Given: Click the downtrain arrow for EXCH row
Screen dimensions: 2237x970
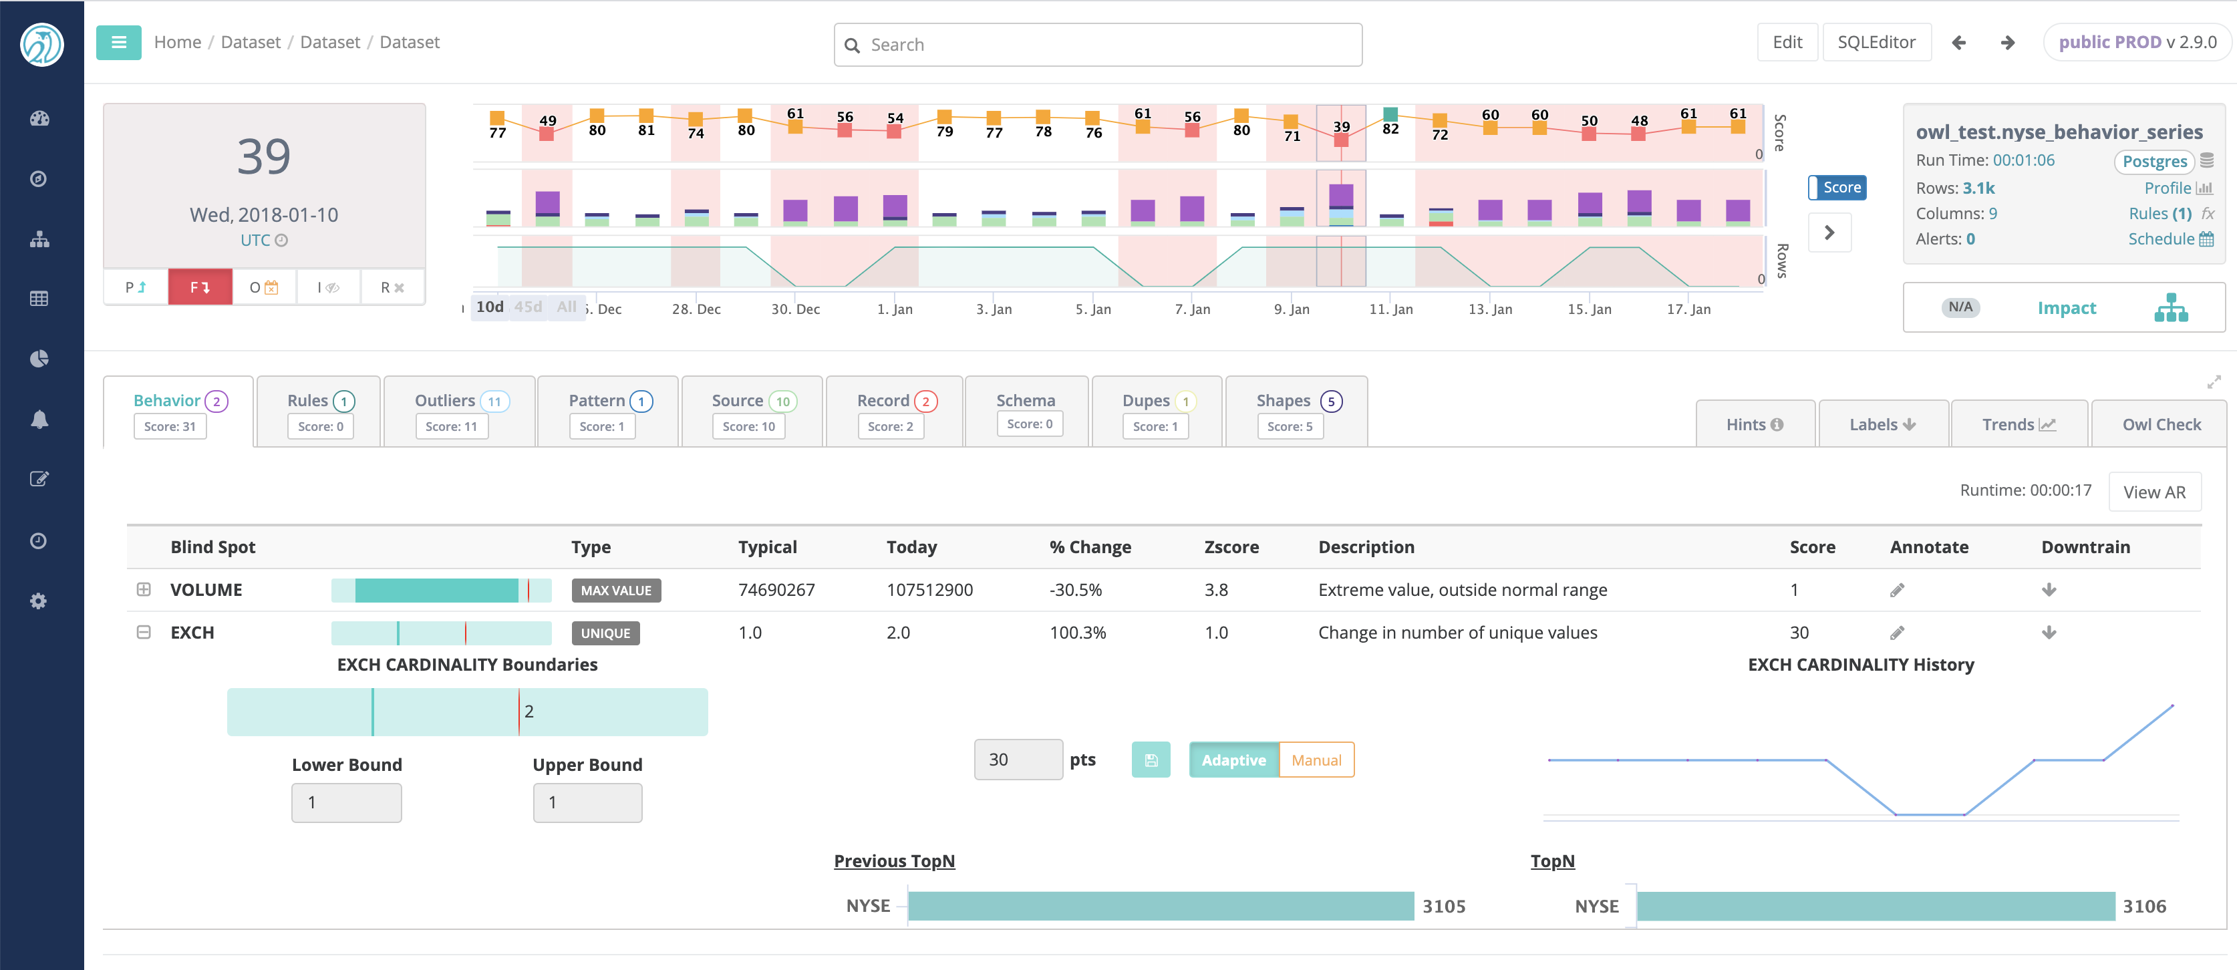Looking at the screenshot, I should pos(2049,632).
